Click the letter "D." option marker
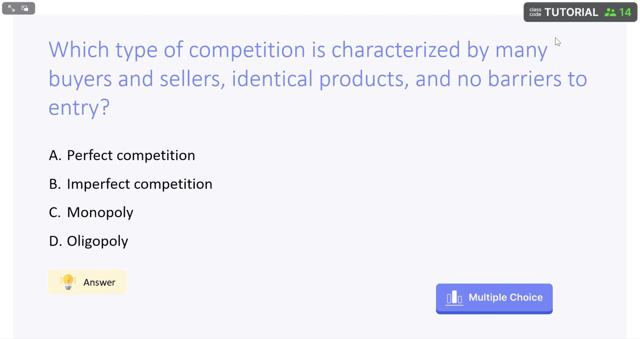Screen dimensions: 640x339 pos(55,241)
